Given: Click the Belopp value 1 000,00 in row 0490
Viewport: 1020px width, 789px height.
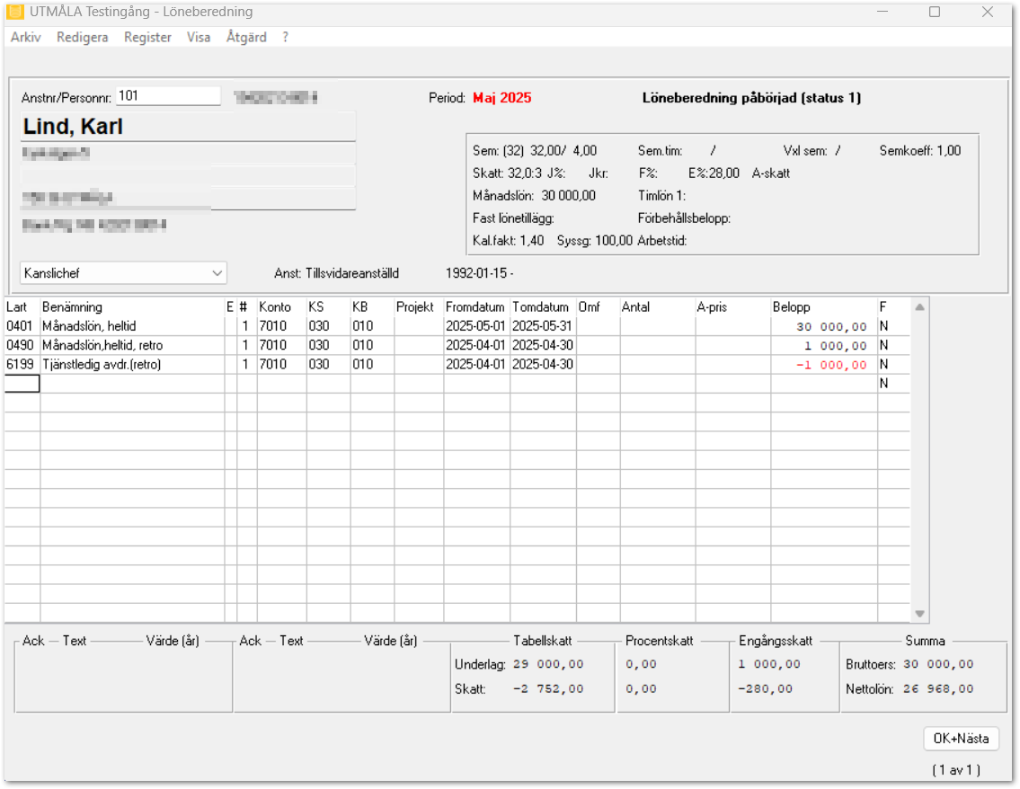Looking at the screenshot, I should 835,346.
